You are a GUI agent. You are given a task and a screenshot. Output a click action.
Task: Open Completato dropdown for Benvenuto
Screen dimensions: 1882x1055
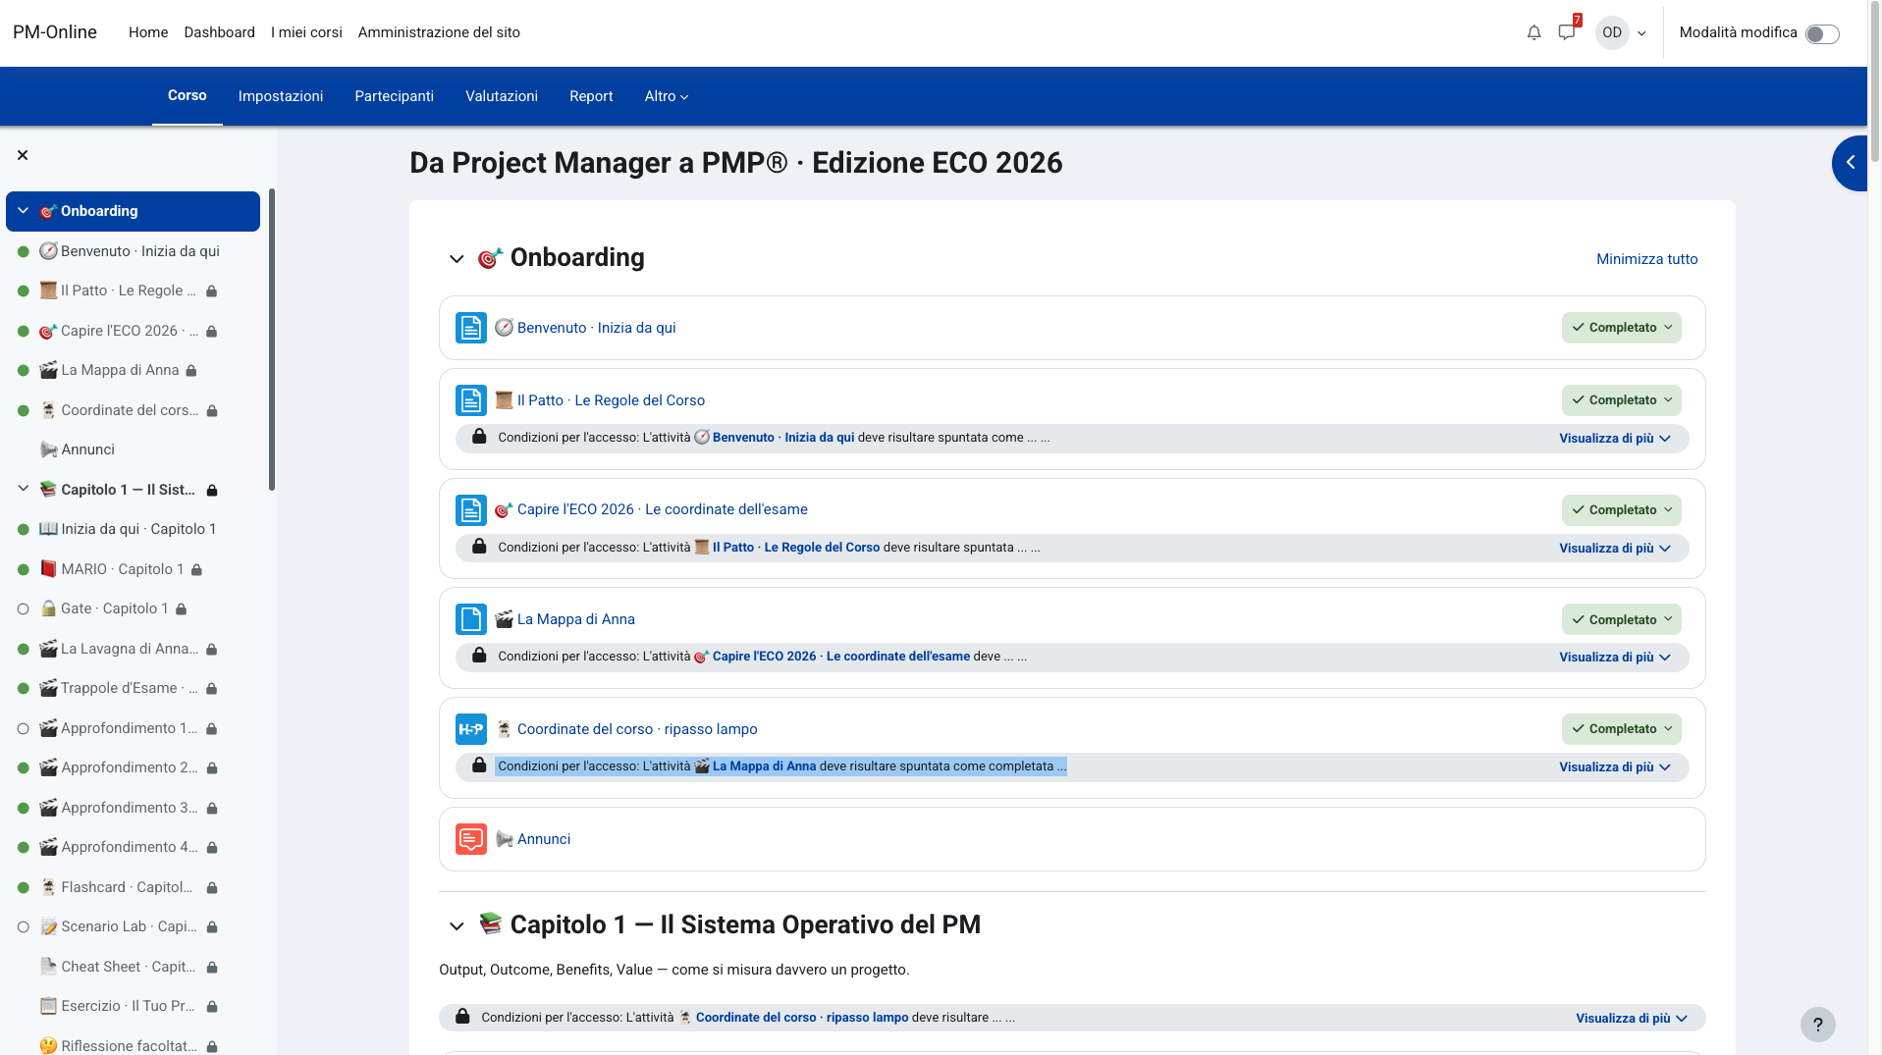(1622, 328)
